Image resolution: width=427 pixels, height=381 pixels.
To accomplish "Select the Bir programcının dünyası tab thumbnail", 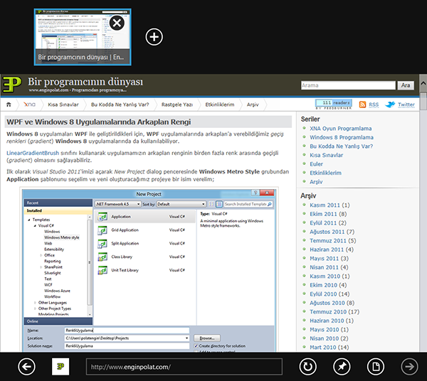I will click(83, 37).
